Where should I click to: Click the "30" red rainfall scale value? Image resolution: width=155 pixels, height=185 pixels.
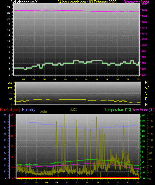click(x=12, y=115)
